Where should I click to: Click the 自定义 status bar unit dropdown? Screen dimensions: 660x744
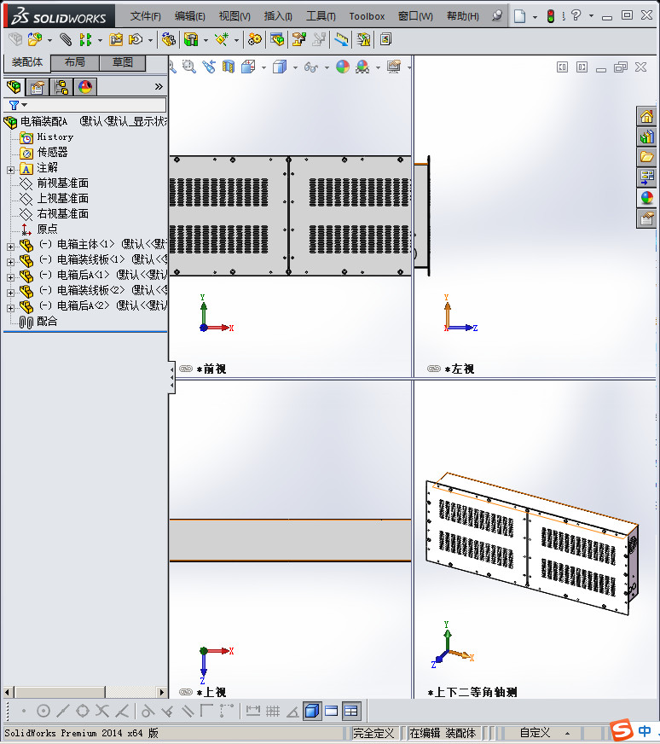click(545, 733)
